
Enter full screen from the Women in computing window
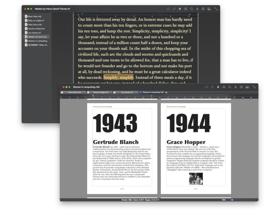pyautogui.click(x=254, y=87)
